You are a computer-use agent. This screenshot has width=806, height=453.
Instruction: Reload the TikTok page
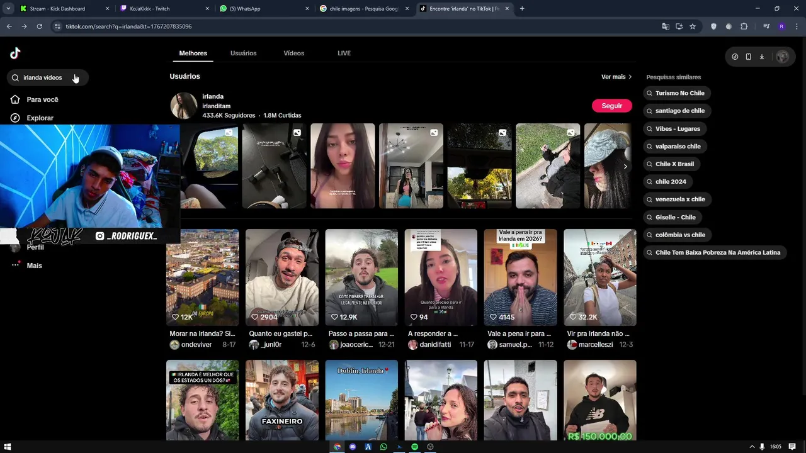click(39, 26)
